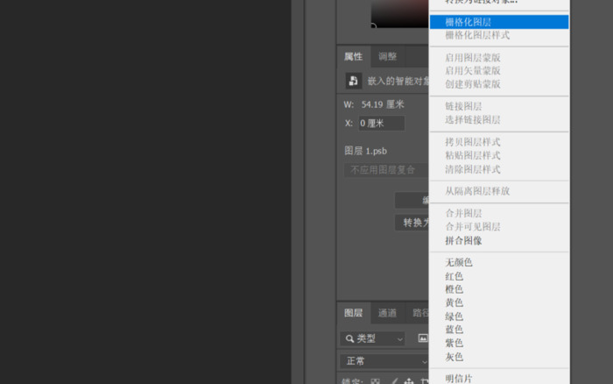Click the search magnifier in layer filter
The image size is (613, 384).
(x=349, y=338)
